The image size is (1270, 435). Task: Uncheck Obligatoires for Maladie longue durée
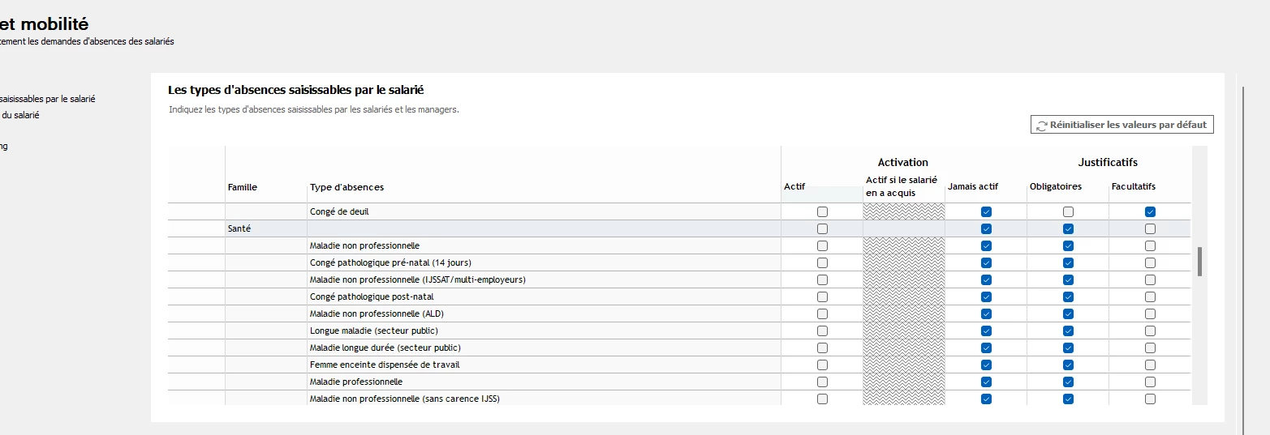tap(1068, 348)
